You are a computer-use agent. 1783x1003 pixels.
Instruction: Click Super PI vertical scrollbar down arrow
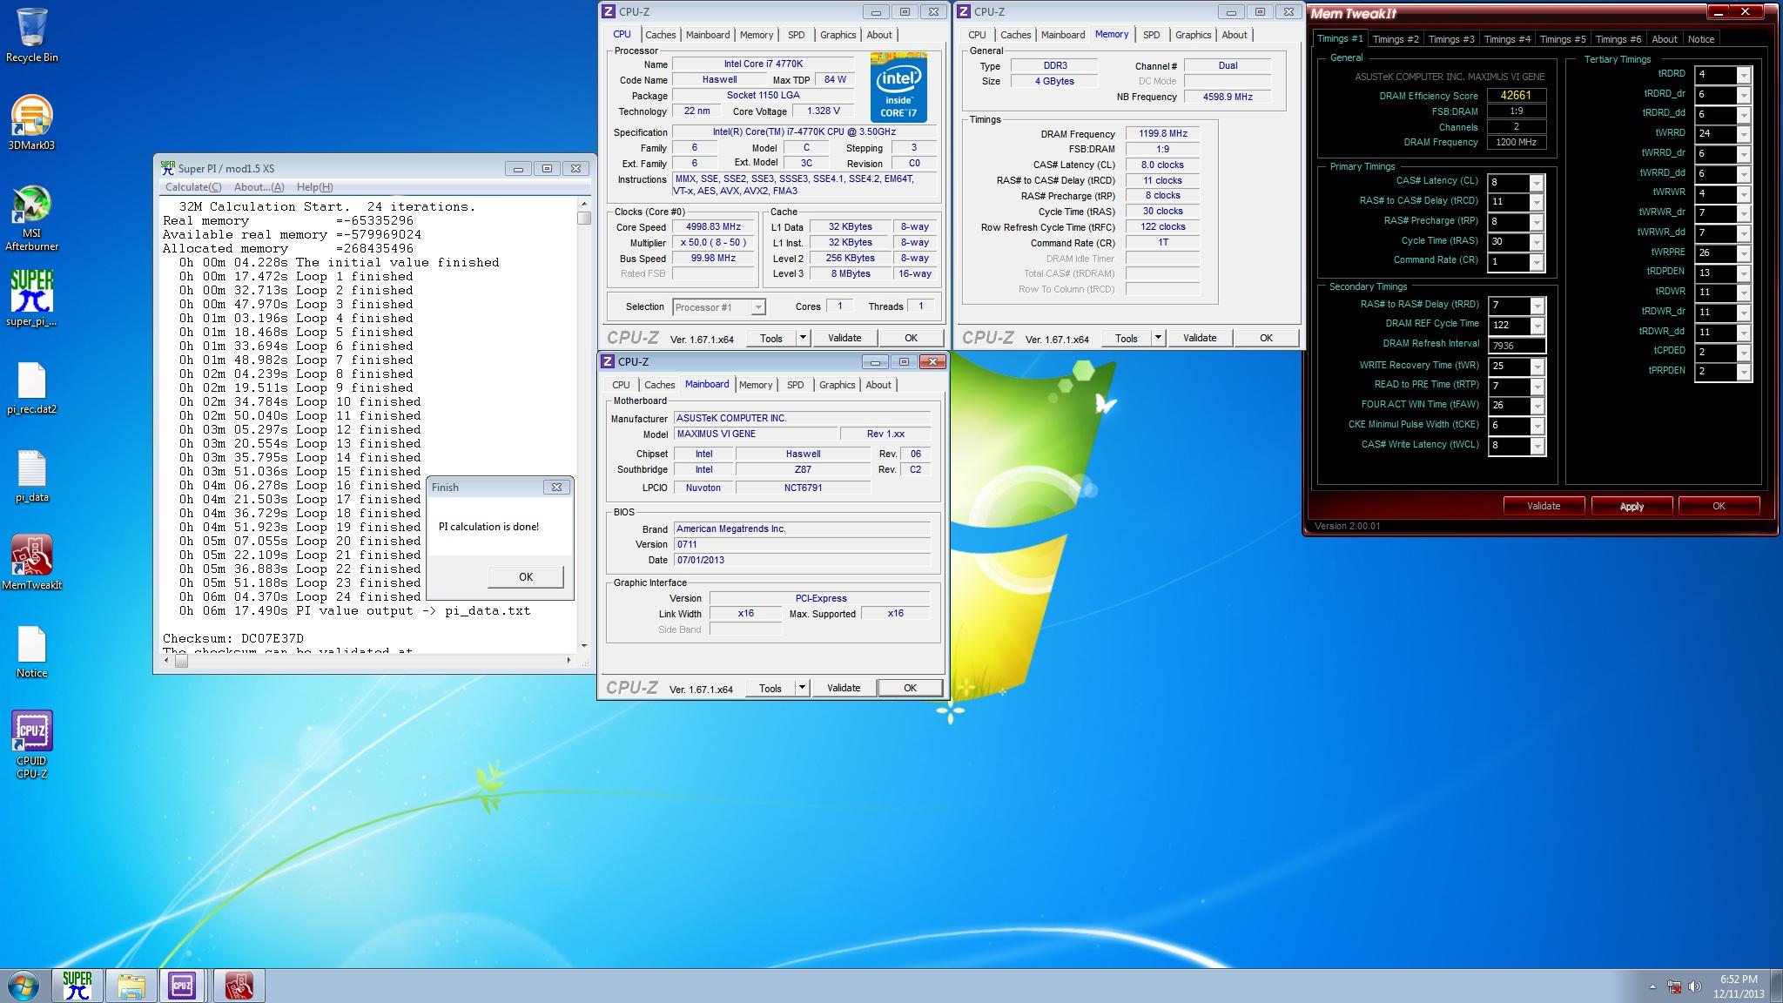[584, 644]
